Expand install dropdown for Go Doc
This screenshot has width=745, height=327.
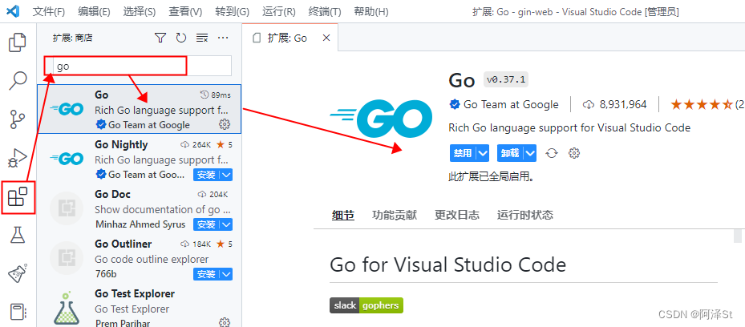click(x=227, y=224)
